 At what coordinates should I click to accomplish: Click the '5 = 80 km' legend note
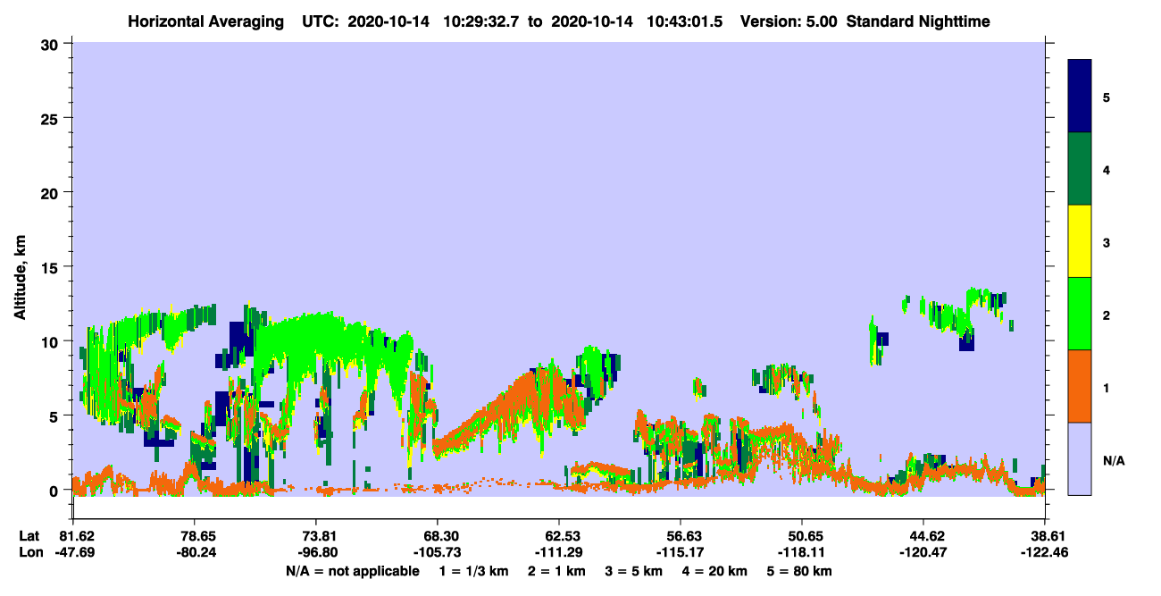[x=800, y=571]
